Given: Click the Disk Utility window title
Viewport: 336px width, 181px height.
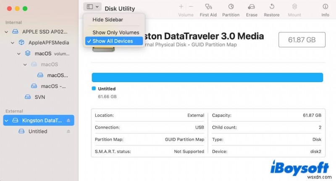Looking at the screenshot, I should (x=120, y=8).
